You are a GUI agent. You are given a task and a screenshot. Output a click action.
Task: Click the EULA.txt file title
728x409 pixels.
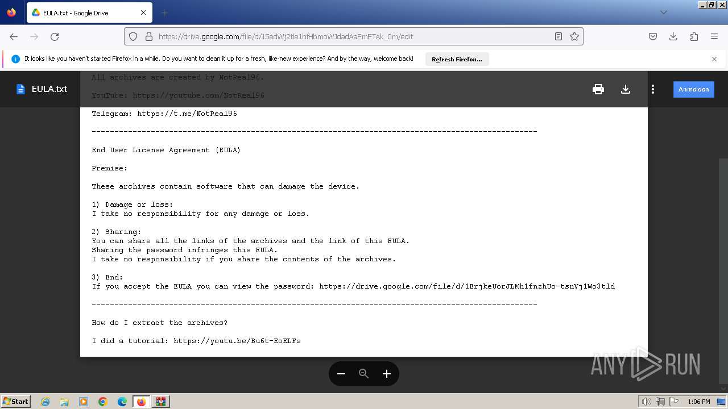pos(49,89)
